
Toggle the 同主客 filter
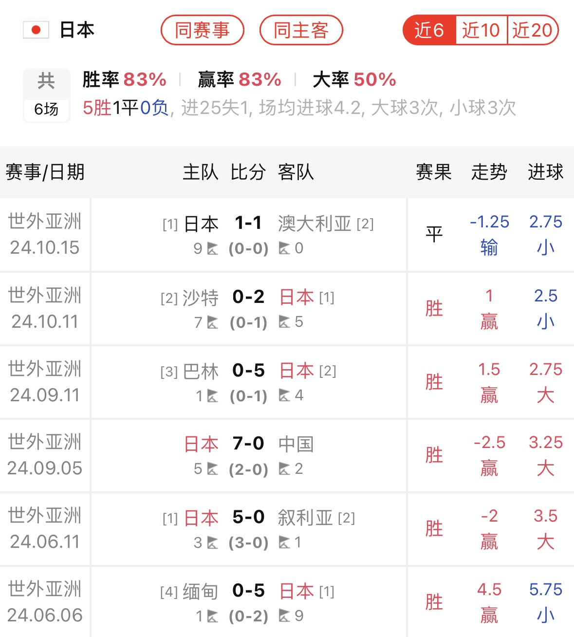[301, 30]
